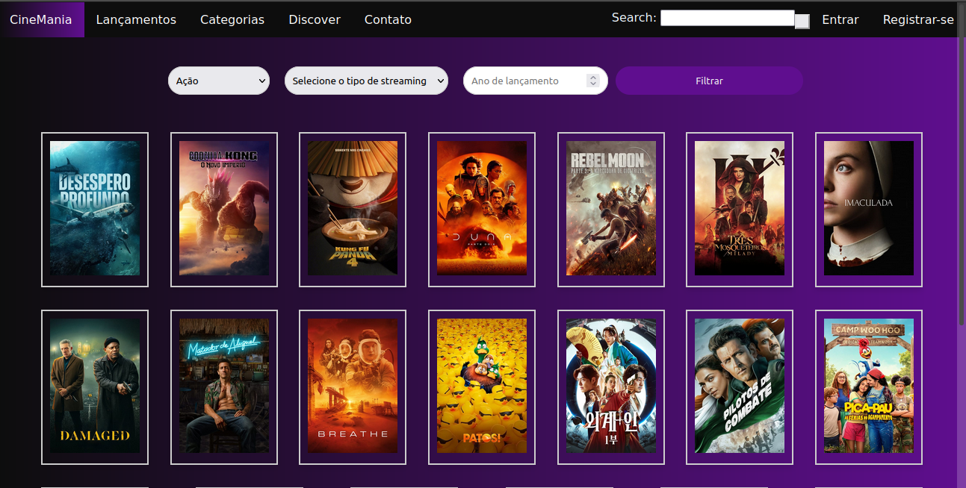Select Godzilla x Kong poster
This screenshot has width=966, height=488.
[x=224, y=208]
